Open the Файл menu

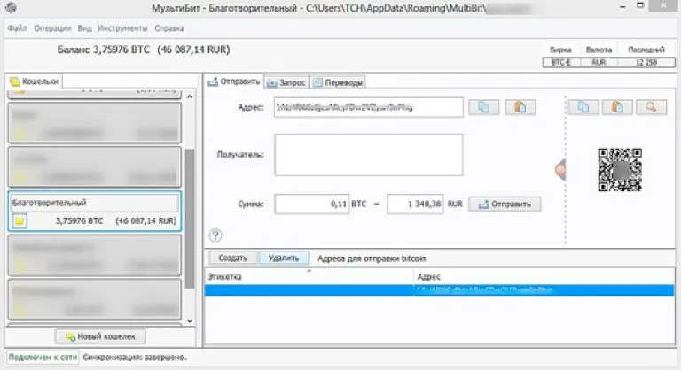point(17,28)
